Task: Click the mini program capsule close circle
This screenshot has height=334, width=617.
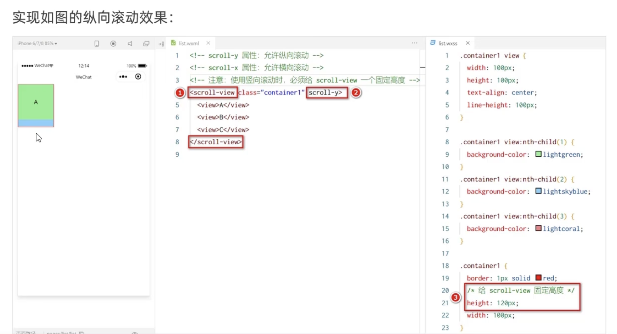Action: pos(138,77)
